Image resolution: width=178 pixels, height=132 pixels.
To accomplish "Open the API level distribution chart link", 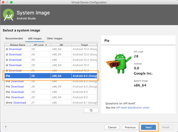I will point(133,107).
